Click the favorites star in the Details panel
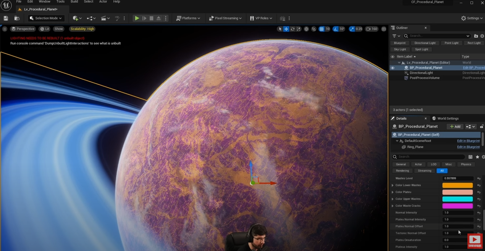This screenshot has width=485, height=251. (x=477, y=157)
